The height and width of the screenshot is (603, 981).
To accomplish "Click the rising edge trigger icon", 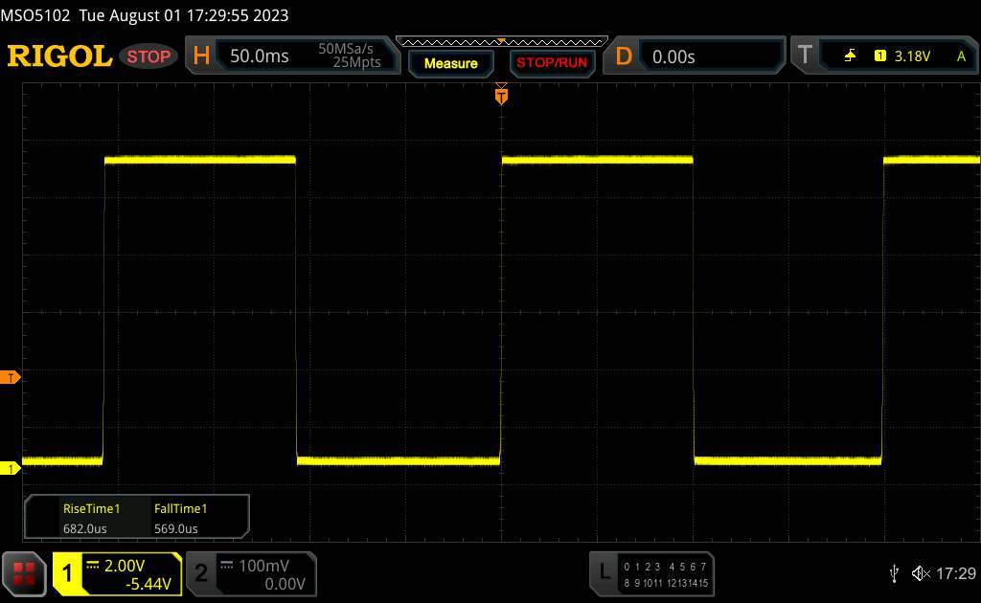I will coord(850,56).
